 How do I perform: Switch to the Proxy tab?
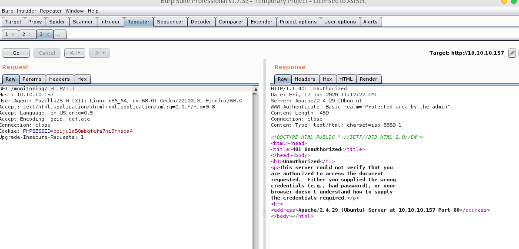point(35,22)
